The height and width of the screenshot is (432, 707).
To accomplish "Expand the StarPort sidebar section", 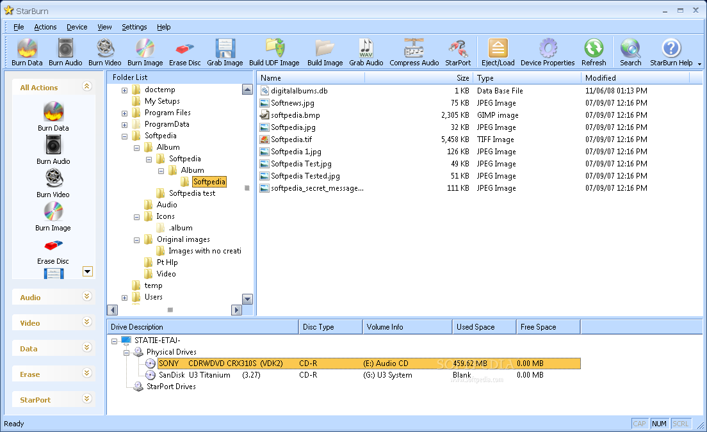I will [87, 399].
